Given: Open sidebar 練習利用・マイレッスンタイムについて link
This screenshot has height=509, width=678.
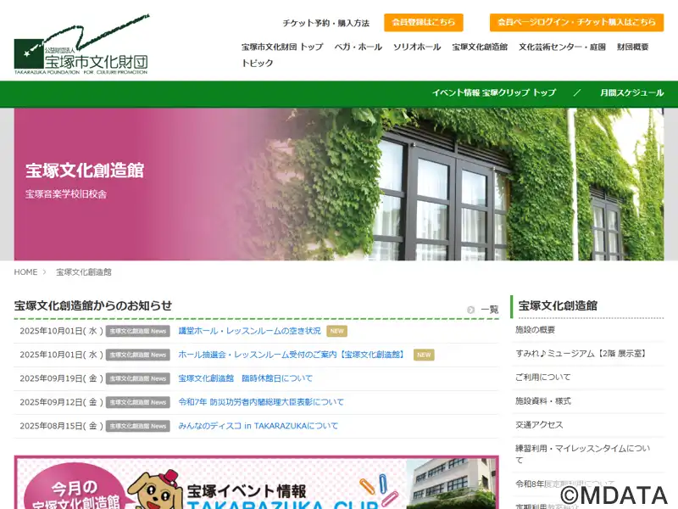Looking at the screenshot, I should point(582,454).
